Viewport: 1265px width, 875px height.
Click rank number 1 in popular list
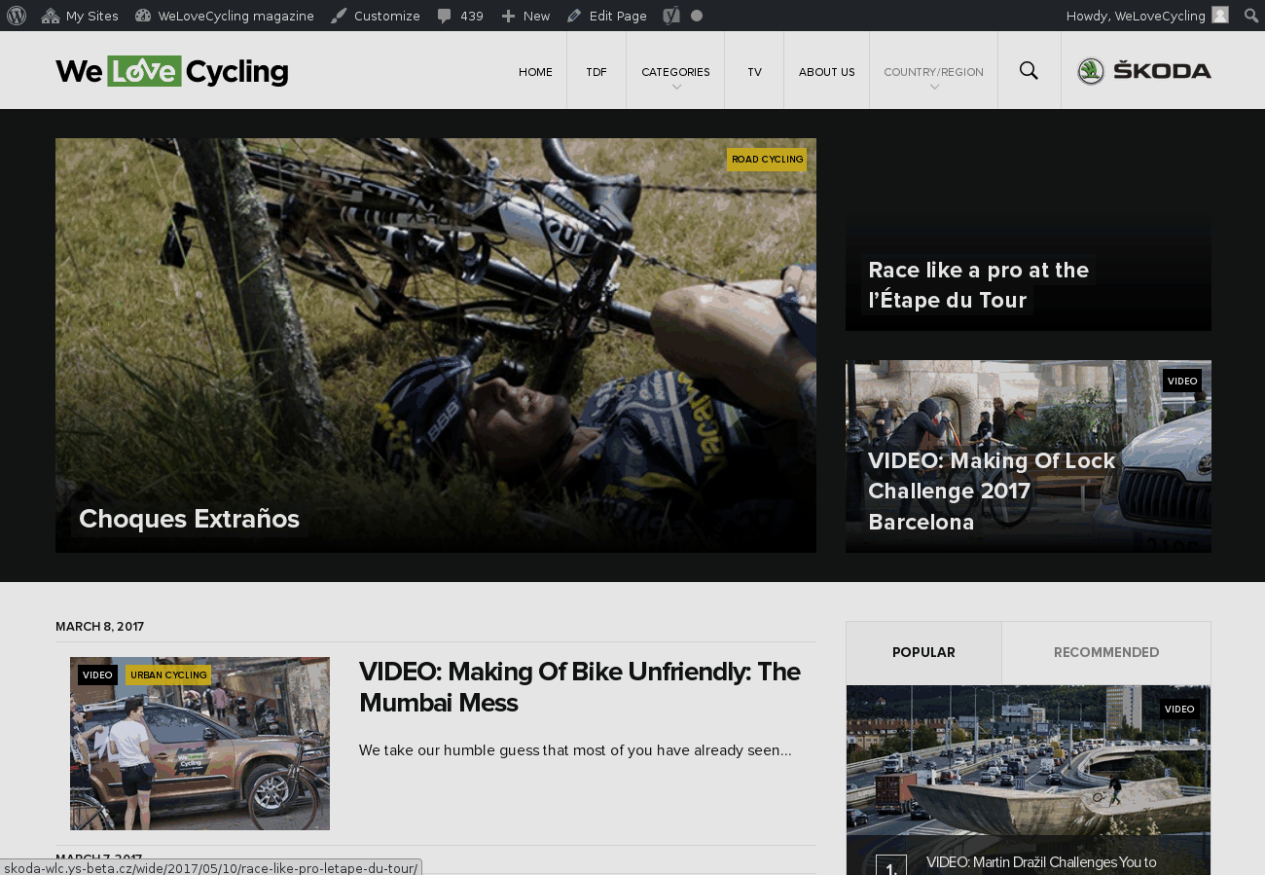click(x=891, y=865)
